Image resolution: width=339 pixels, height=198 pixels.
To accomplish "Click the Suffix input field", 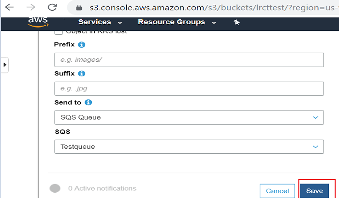I will point(189,89).
